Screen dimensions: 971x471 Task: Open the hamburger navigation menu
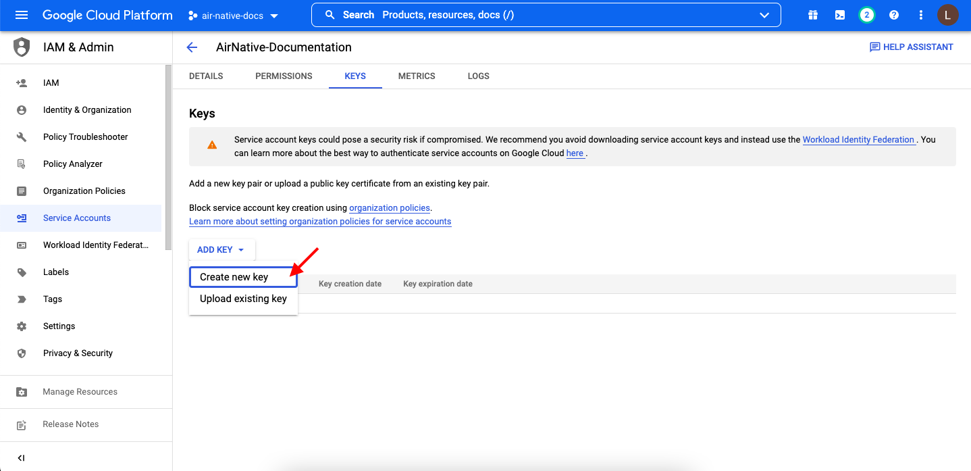pos(22,15)
